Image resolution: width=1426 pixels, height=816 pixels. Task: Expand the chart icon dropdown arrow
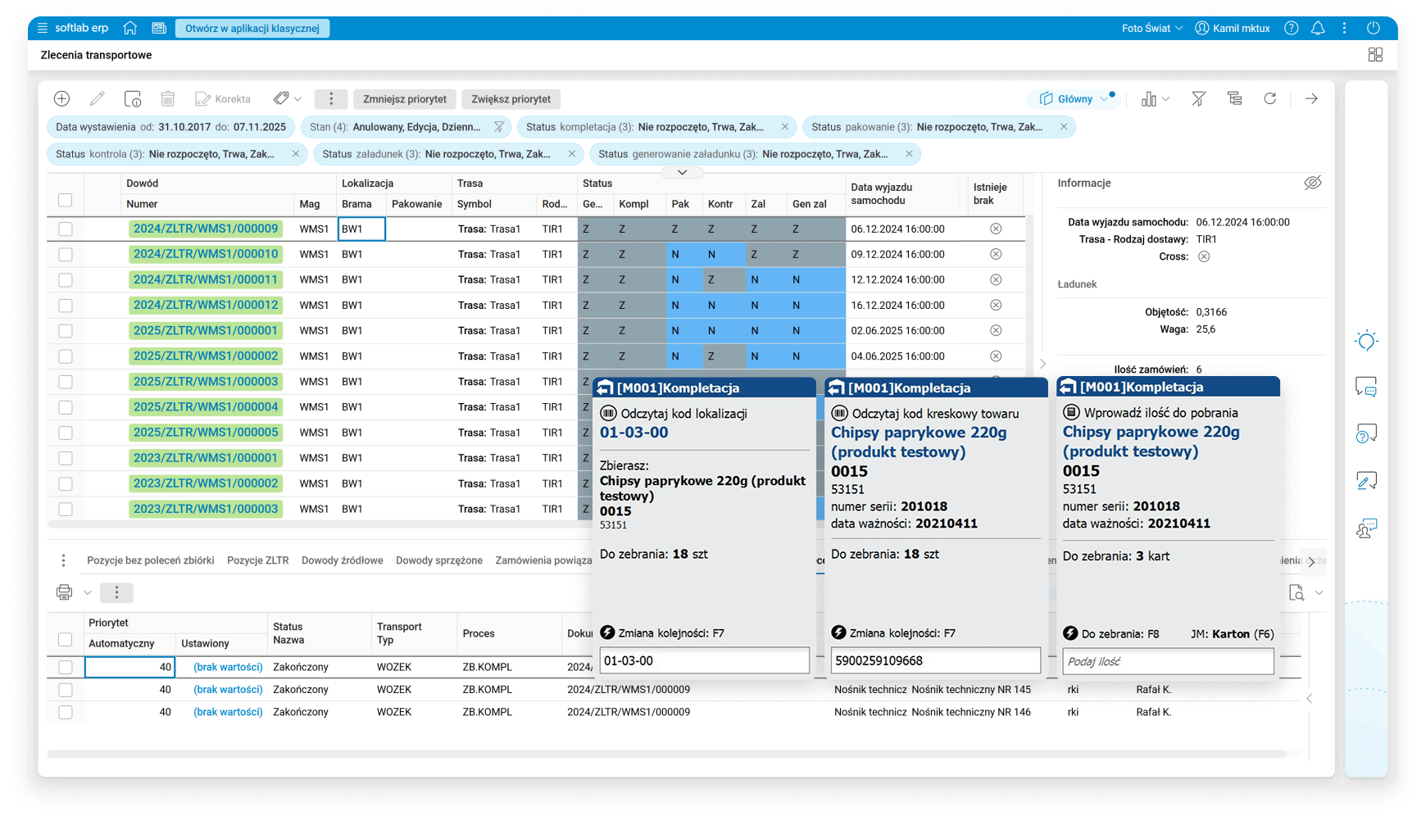(1165, 99)
